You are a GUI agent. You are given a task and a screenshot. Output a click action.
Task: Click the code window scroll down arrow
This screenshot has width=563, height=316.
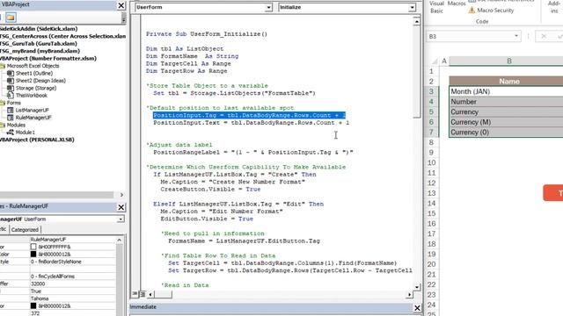[x=416, y=287]
